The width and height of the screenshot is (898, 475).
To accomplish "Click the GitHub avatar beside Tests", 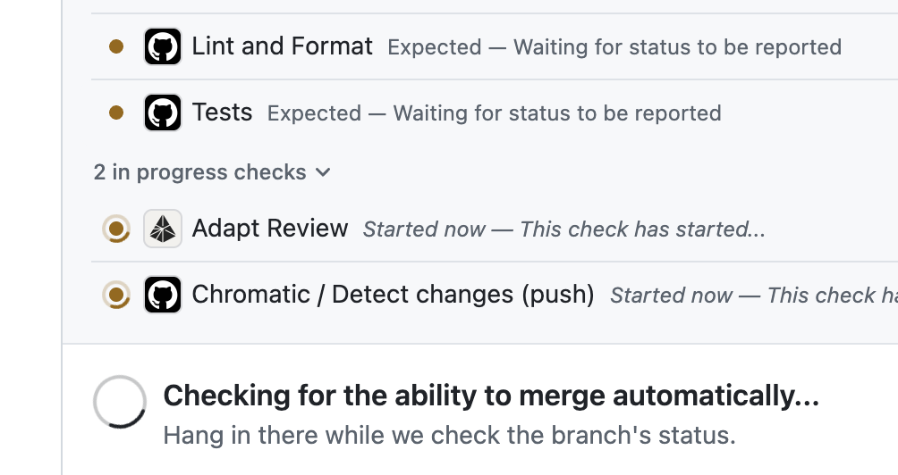I will coord(163,112).
